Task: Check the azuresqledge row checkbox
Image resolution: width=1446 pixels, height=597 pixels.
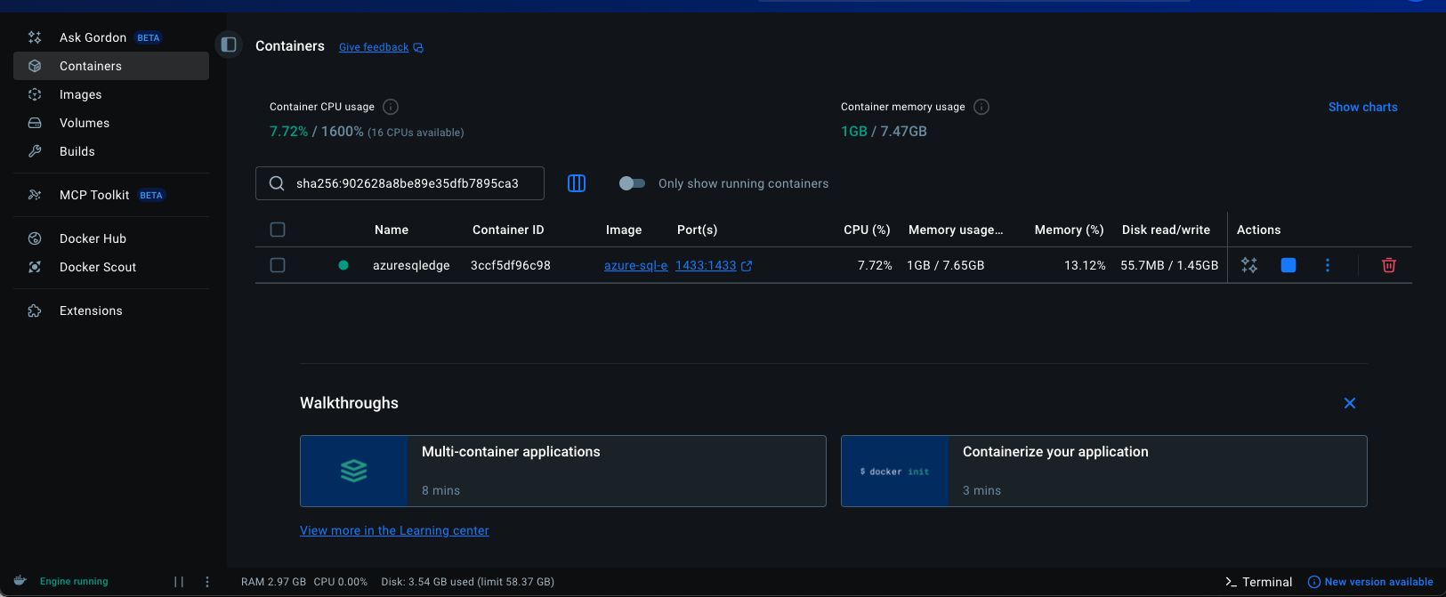Action: pyautogui.click(x=278, y=265)
